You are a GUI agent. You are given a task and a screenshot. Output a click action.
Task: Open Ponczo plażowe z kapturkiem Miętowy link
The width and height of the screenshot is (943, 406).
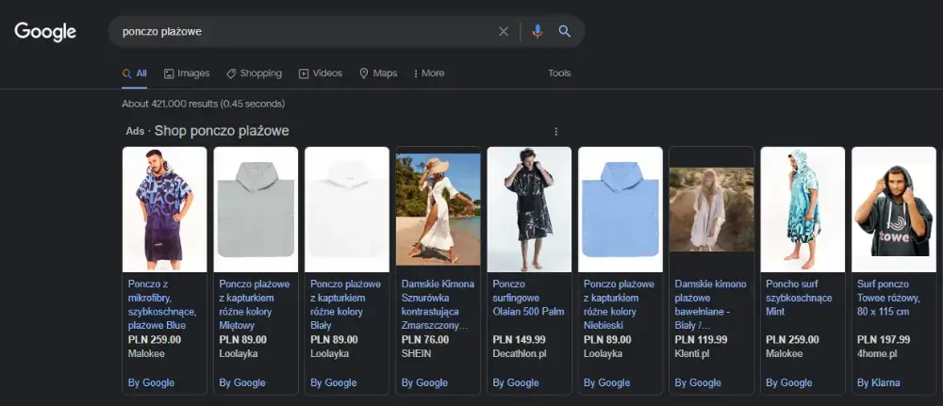coord(255,304)
